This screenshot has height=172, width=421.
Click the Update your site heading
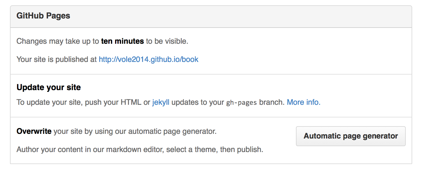point(49,87)
